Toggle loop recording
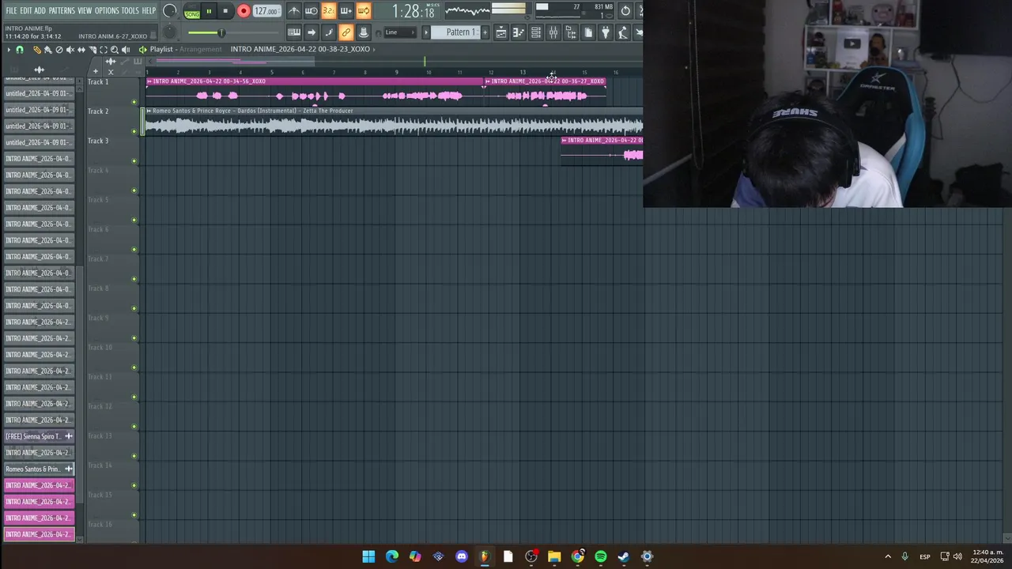 (363, 11)
